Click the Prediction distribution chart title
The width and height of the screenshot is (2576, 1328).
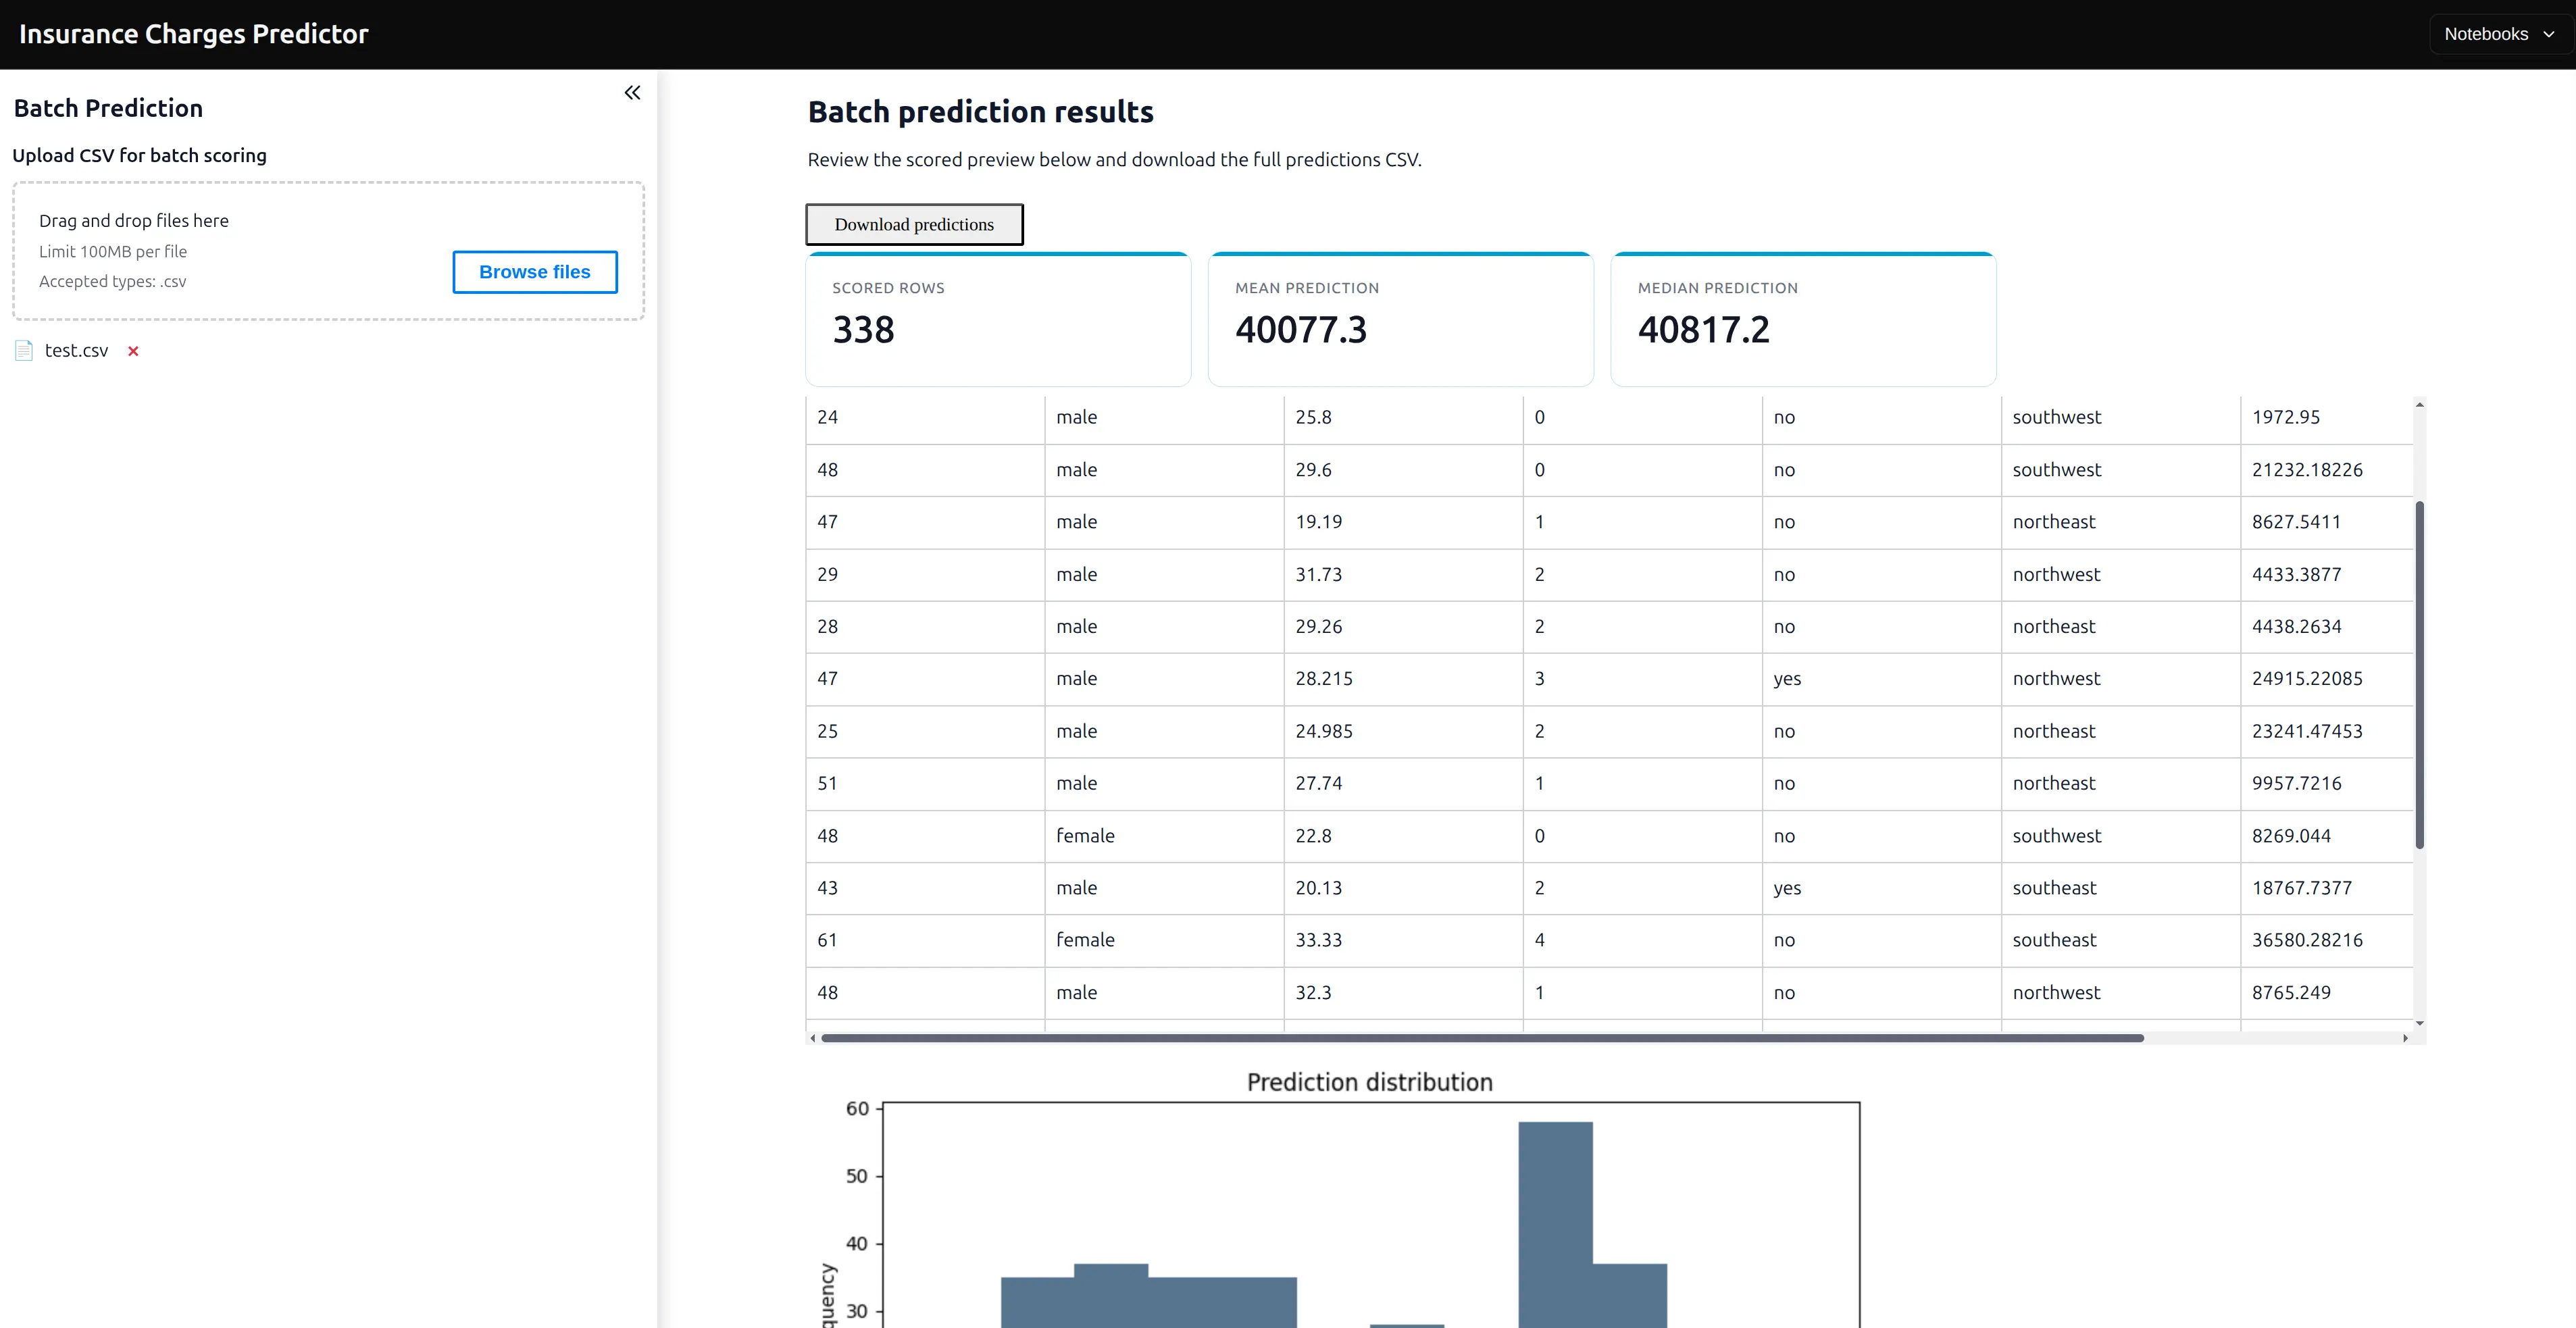coord(1369,1083)
